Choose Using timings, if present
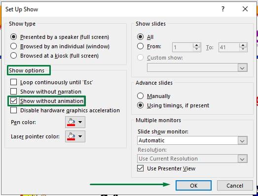258x196 pixels. coord(140,105)
